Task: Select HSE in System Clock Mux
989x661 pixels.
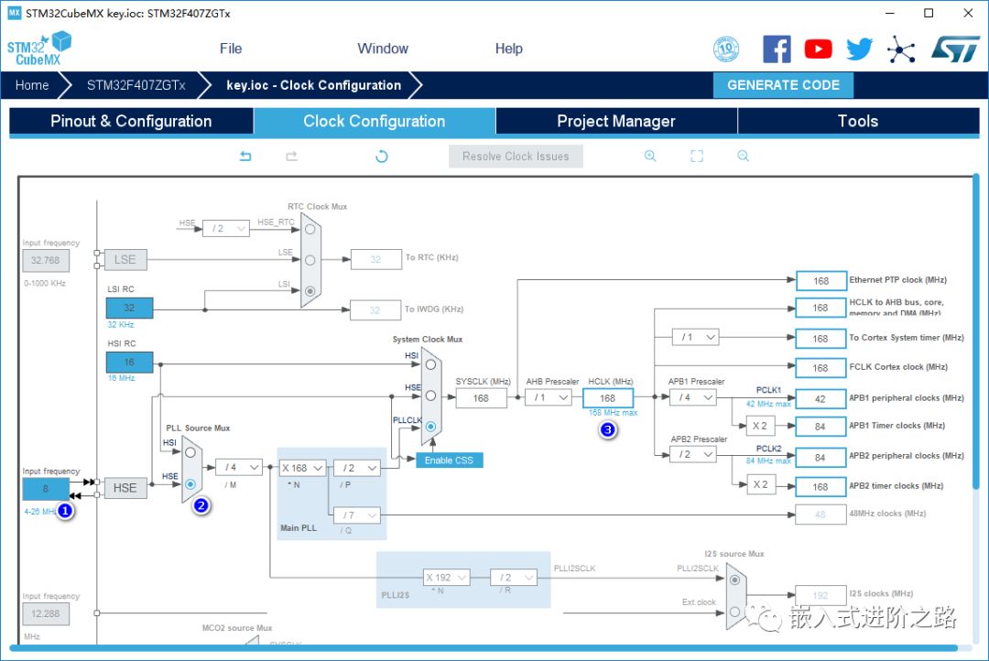Action: point(430,396)
